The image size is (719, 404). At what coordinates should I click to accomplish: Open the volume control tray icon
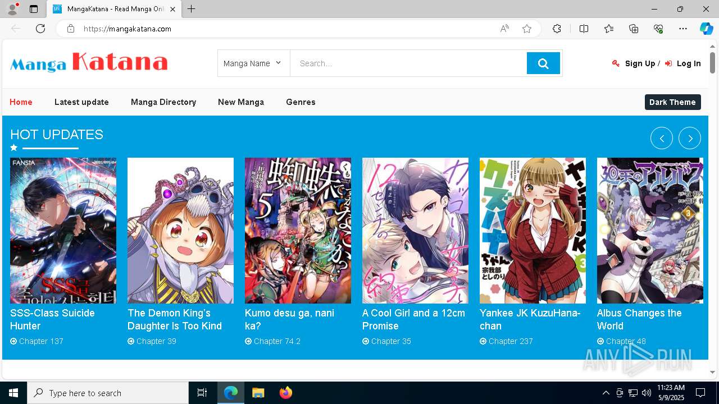[x=646, y=393]
